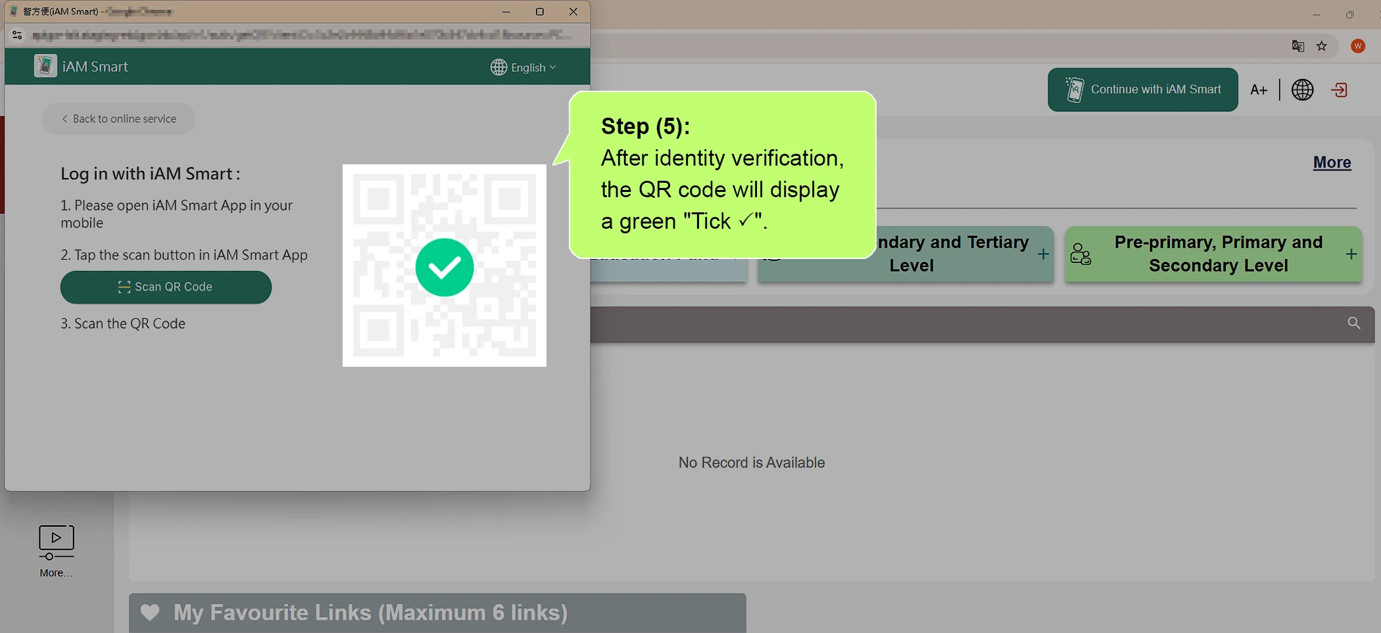Viewport: 1381px width, 633px height.
Task: Click Continue with iAM Smart button
Action: click(1143, 89)
